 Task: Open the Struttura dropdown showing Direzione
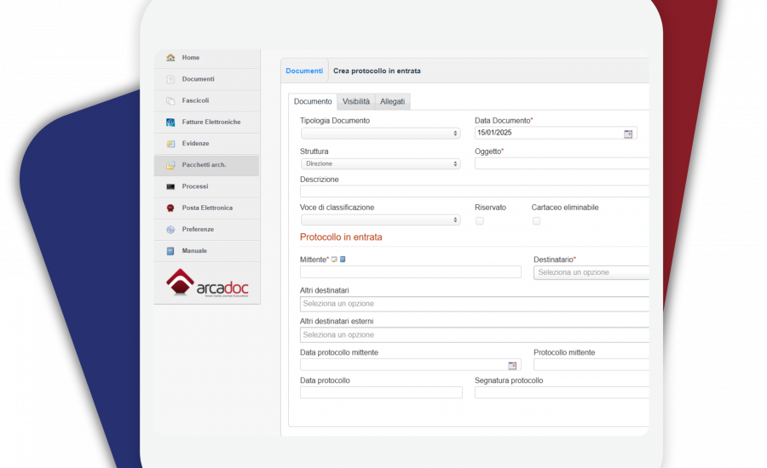(x=381, y=163)
